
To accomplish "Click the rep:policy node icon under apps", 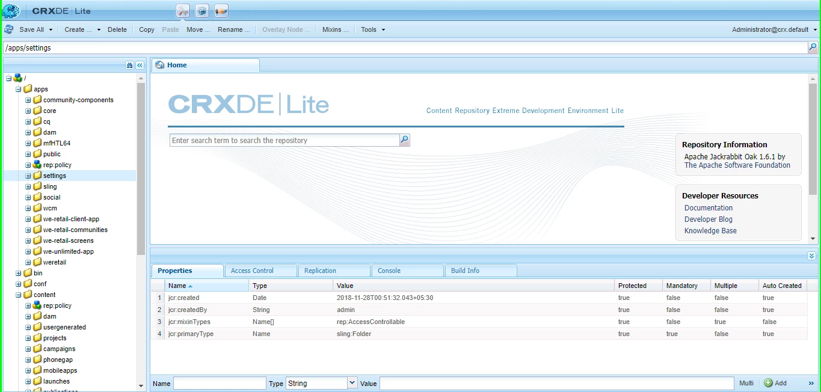I will (37, 165).
